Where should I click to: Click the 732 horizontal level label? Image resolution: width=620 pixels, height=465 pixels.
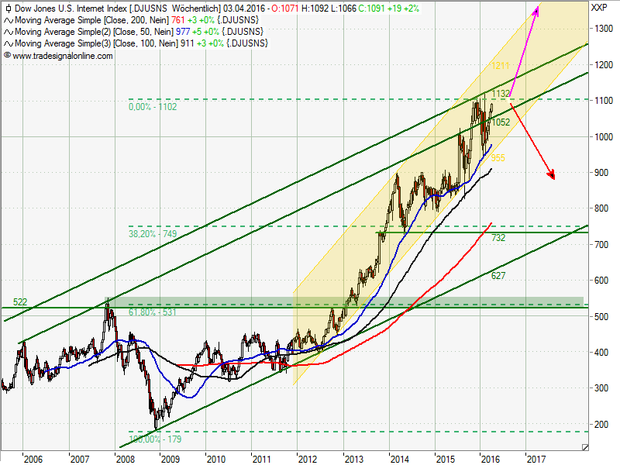(x=498, y=238)
